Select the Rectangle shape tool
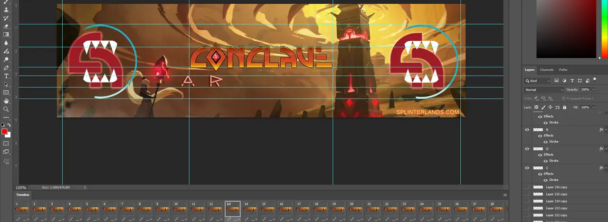This screenshot has width=608, height=222. tap(6, 92)
